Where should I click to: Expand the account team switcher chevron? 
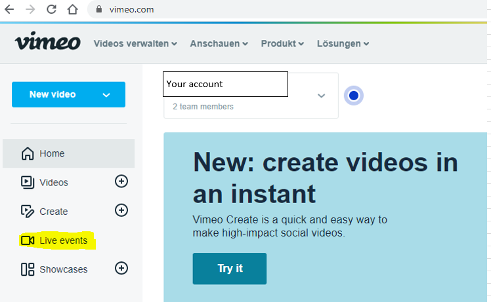click(x=321, y=96)
